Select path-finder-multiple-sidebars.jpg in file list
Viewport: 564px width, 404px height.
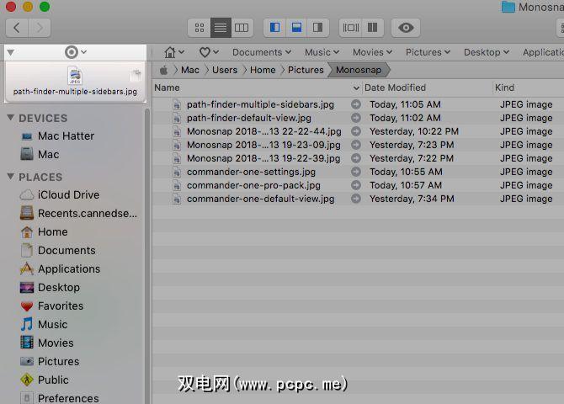click(260, 104)
